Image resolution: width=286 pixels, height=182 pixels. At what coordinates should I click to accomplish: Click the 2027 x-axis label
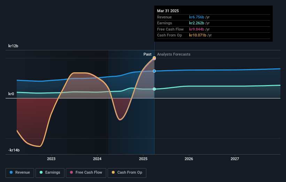click(x=235, y=159)
